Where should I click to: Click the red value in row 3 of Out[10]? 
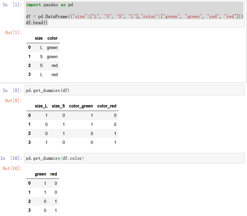[56, 210]
